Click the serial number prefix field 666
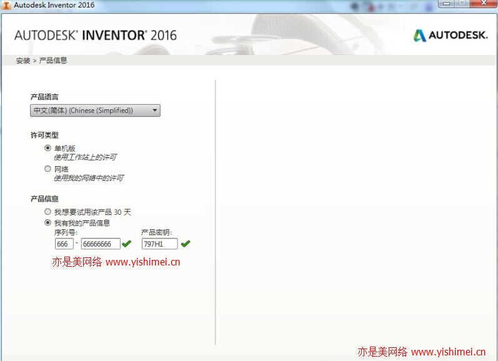 tap(64, 244)
